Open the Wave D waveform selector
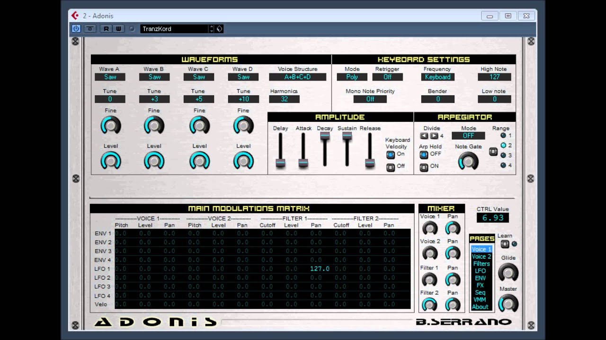This screenshot has width=606, height=340. pyautogui.click(x=243, y=77)
